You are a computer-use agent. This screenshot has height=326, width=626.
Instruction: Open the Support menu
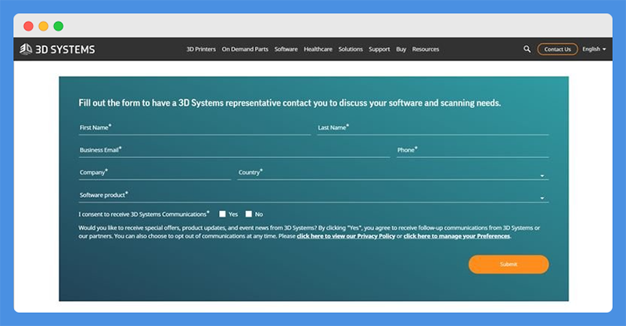(x=379, y=49)
